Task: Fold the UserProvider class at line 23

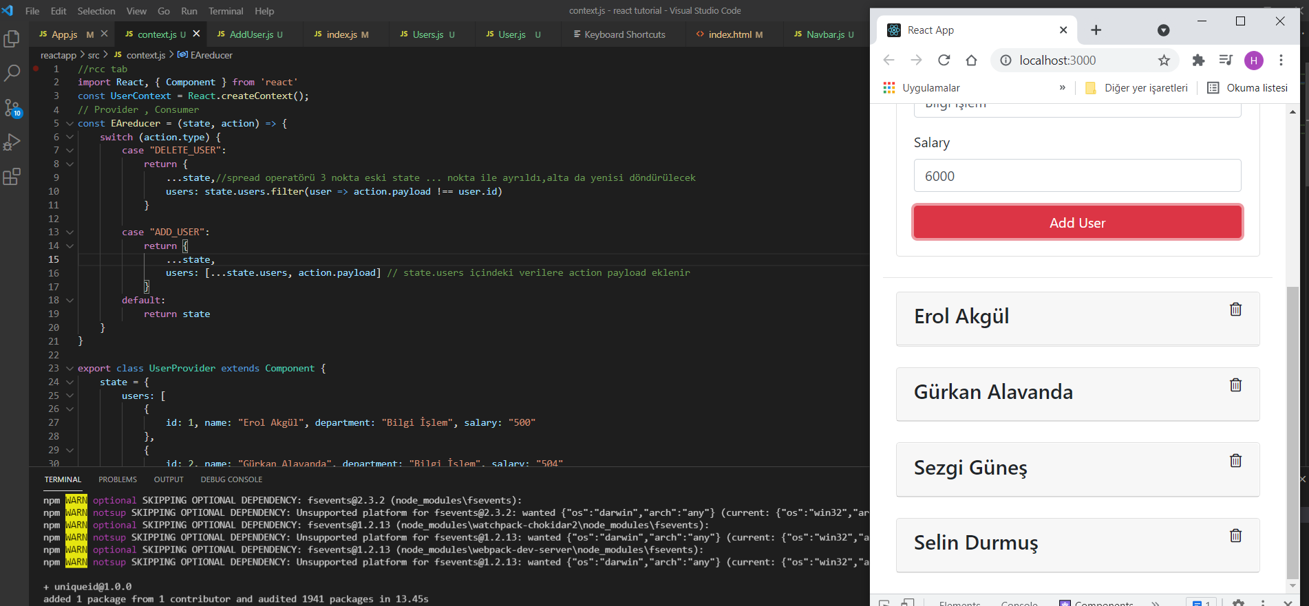Action: tap(70, 369)
